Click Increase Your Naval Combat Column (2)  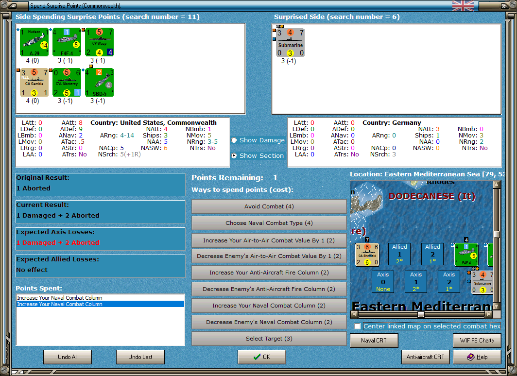(269, 306)
